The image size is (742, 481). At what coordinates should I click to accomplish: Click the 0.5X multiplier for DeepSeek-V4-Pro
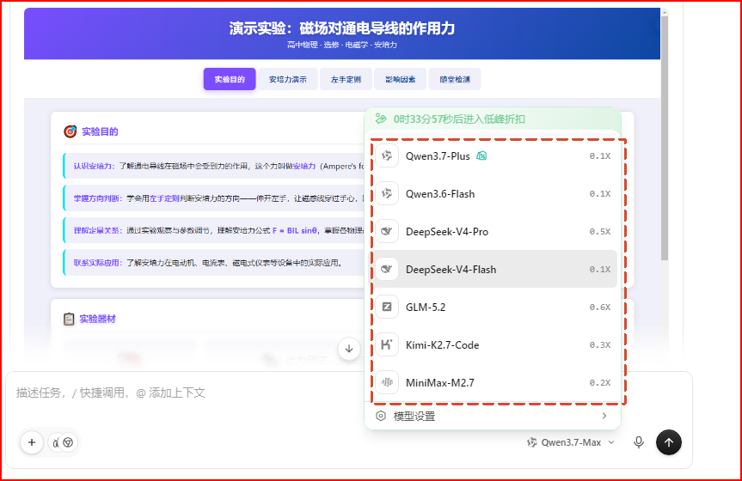599,232
